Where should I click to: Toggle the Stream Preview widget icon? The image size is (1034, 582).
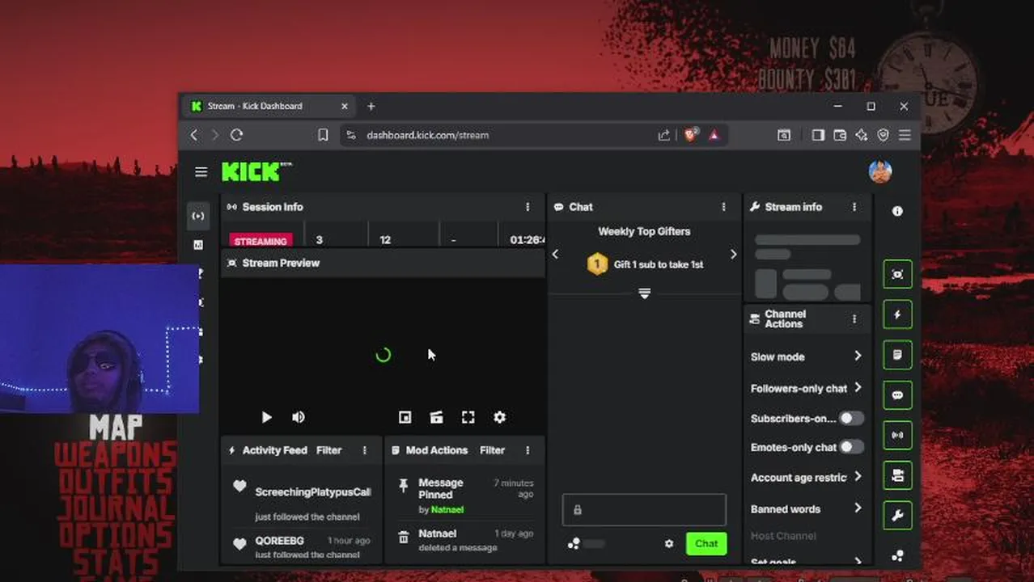pyautogui.click(x=897, y=274)
